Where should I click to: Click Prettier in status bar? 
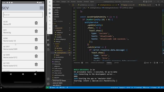pyautogui.click(x=153, y=87)
